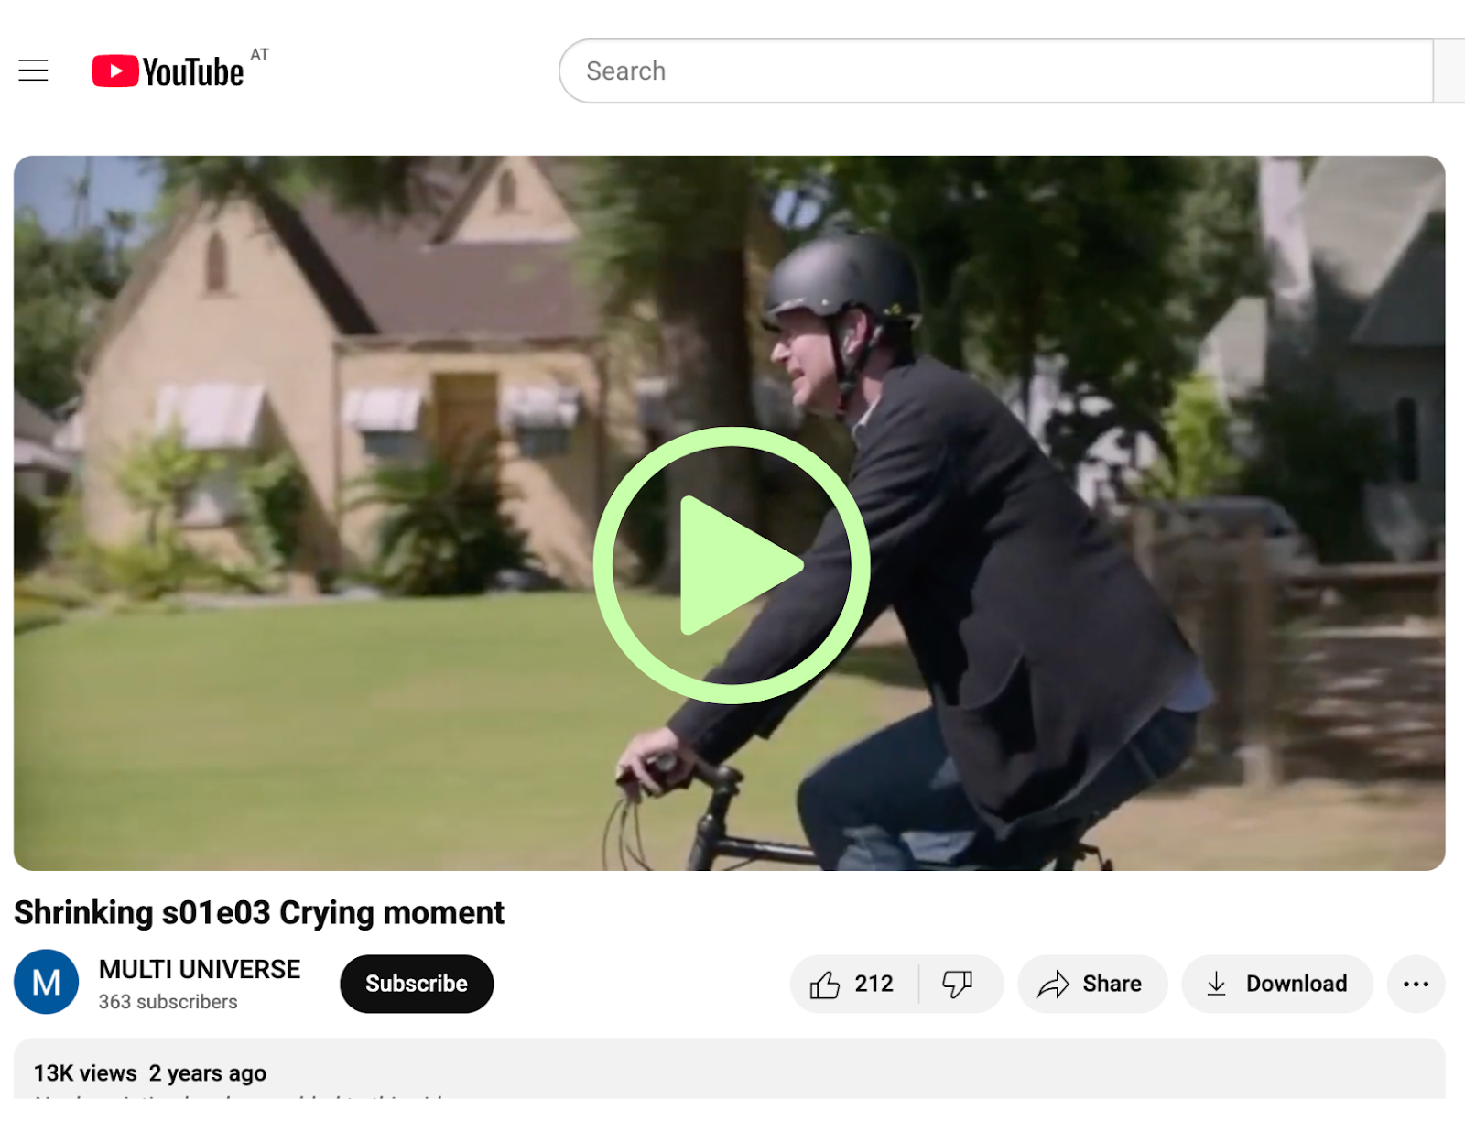Expand the description box showing 13K views
The height and width of the screenshot is (1132, 1465).
[x=730, y=1069]
